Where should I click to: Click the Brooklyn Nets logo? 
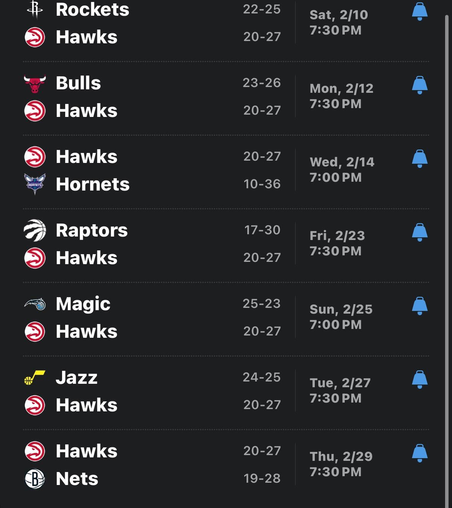(x=35, y=479)
